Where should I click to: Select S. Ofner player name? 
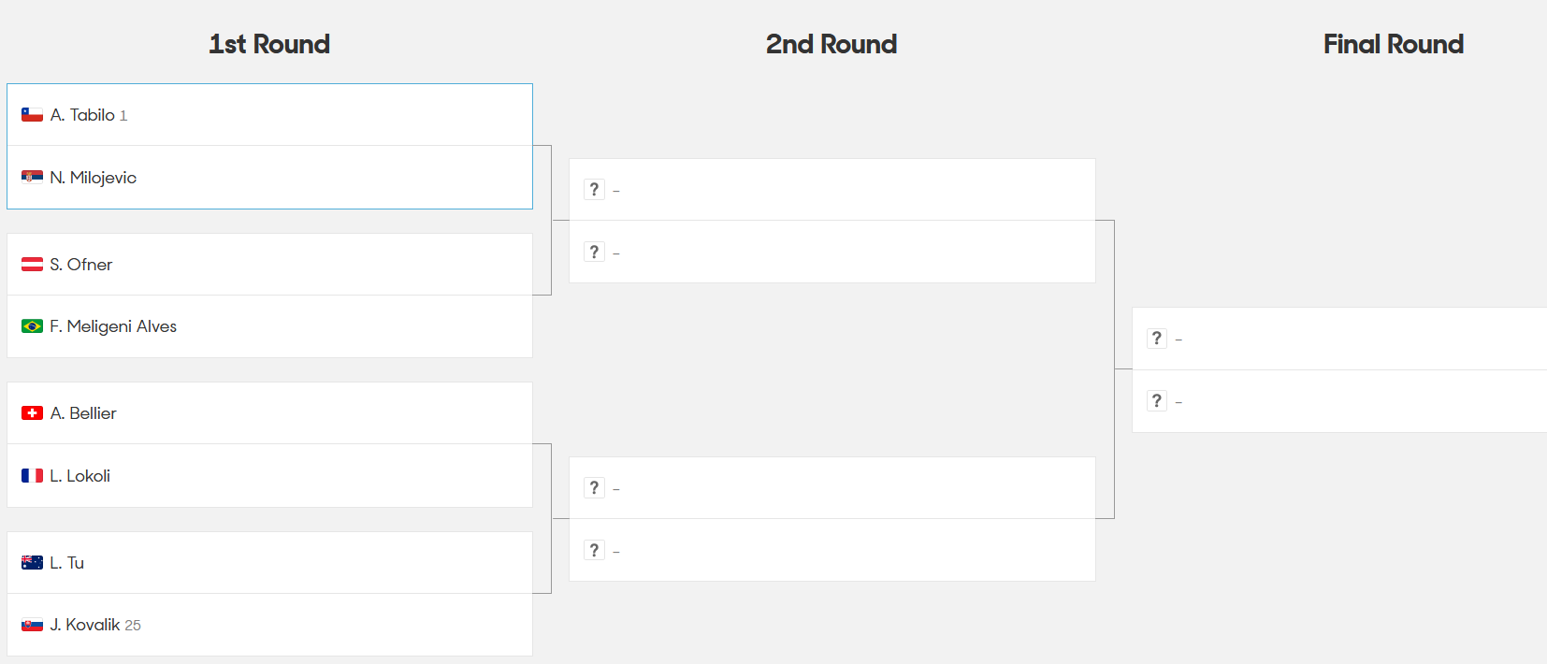point(81,265)
